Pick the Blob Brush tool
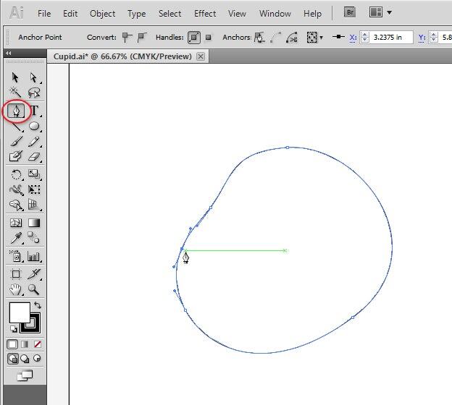The image size is (452, 405). 16,156
